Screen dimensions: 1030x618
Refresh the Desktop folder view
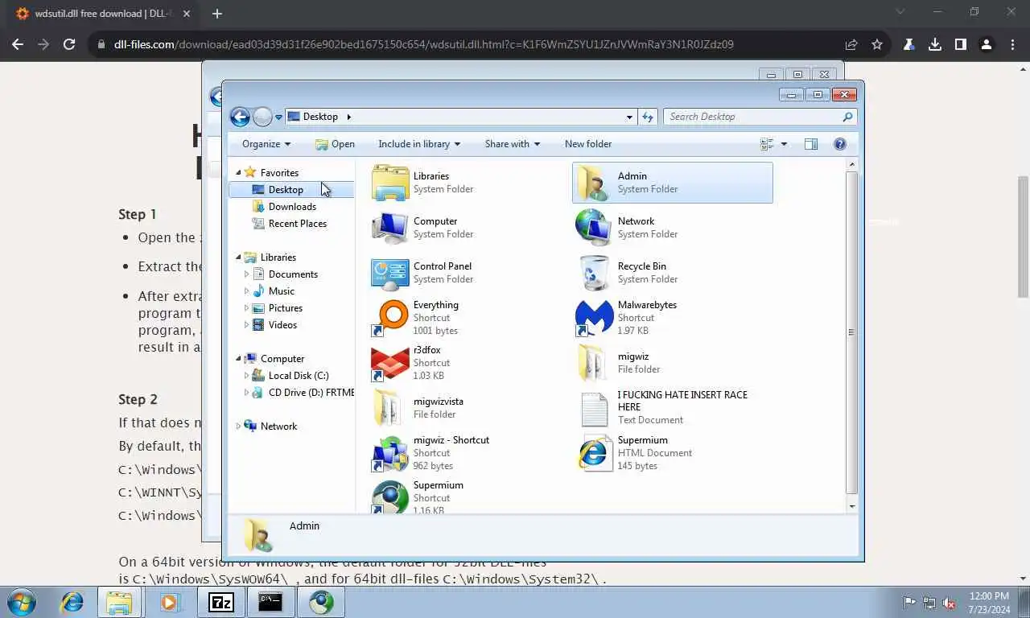[648, 117]
